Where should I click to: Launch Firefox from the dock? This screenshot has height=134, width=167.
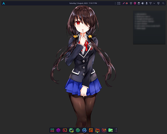pos(104,130)
